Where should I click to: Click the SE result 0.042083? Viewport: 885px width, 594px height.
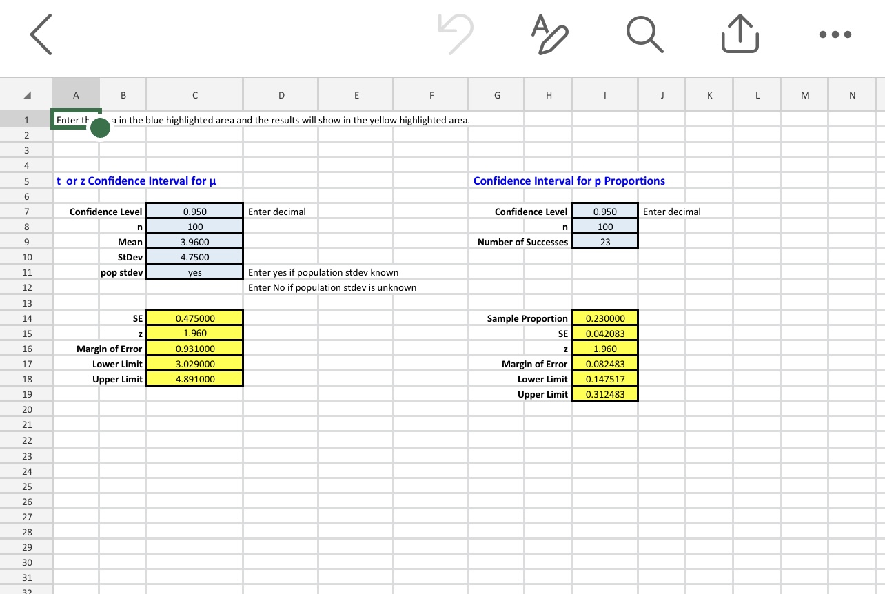(605, 334)
